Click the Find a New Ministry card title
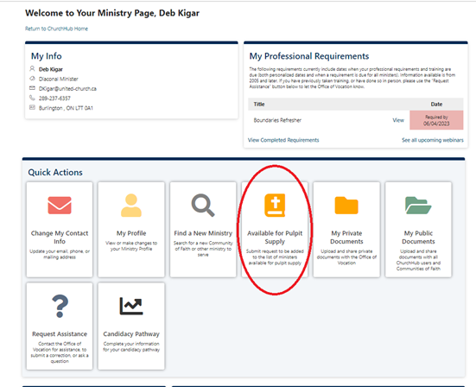476x387 pixels. (203, 233)
